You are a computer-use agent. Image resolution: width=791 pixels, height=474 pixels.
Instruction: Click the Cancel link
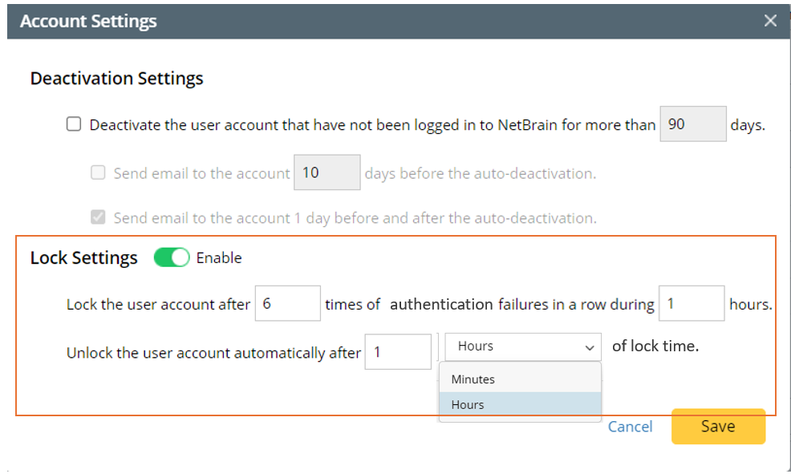630,427
